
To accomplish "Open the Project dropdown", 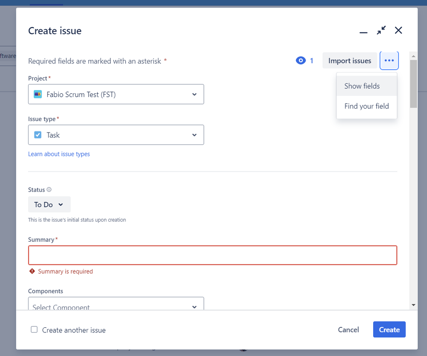I will pos(116,94).
